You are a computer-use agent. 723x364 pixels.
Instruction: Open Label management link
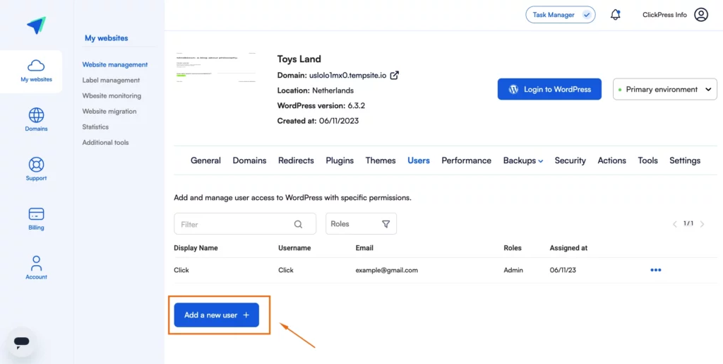111,81
